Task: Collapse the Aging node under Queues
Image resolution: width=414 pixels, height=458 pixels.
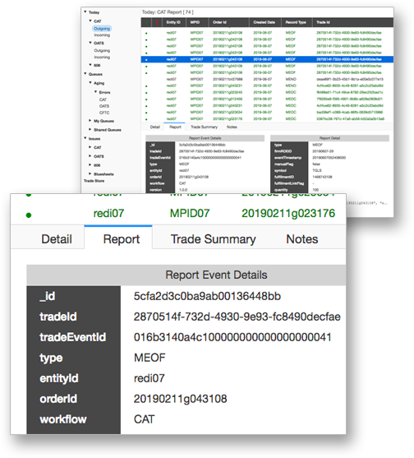Action: [90, 83]
